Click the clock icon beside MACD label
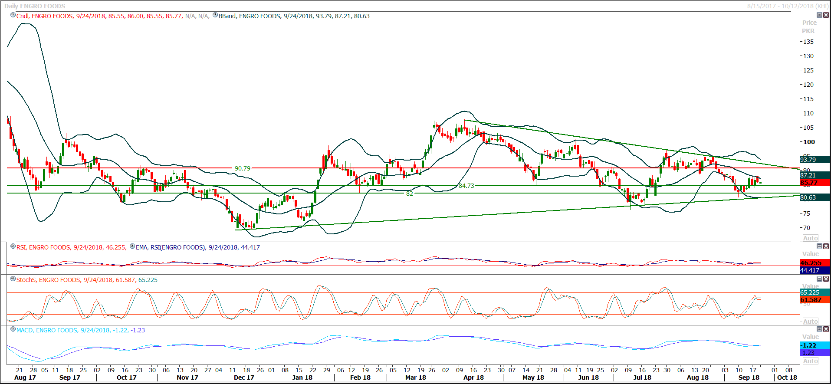831x384 pixels. [13, 329]
